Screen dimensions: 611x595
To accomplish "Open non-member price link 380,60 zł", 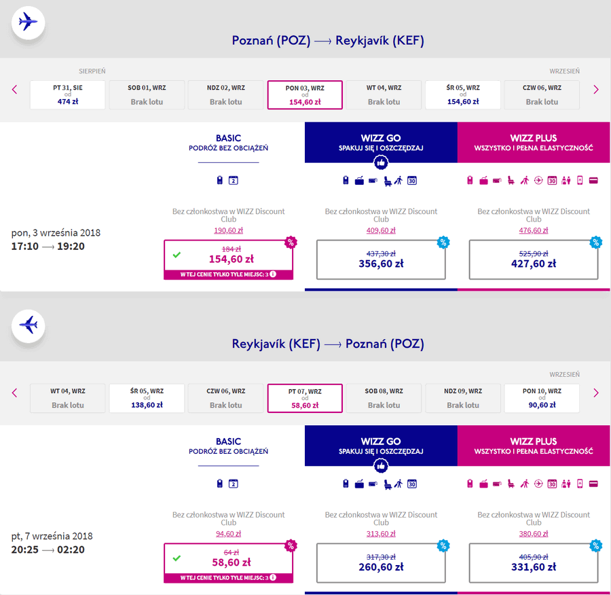I will [x=534, y=534].
